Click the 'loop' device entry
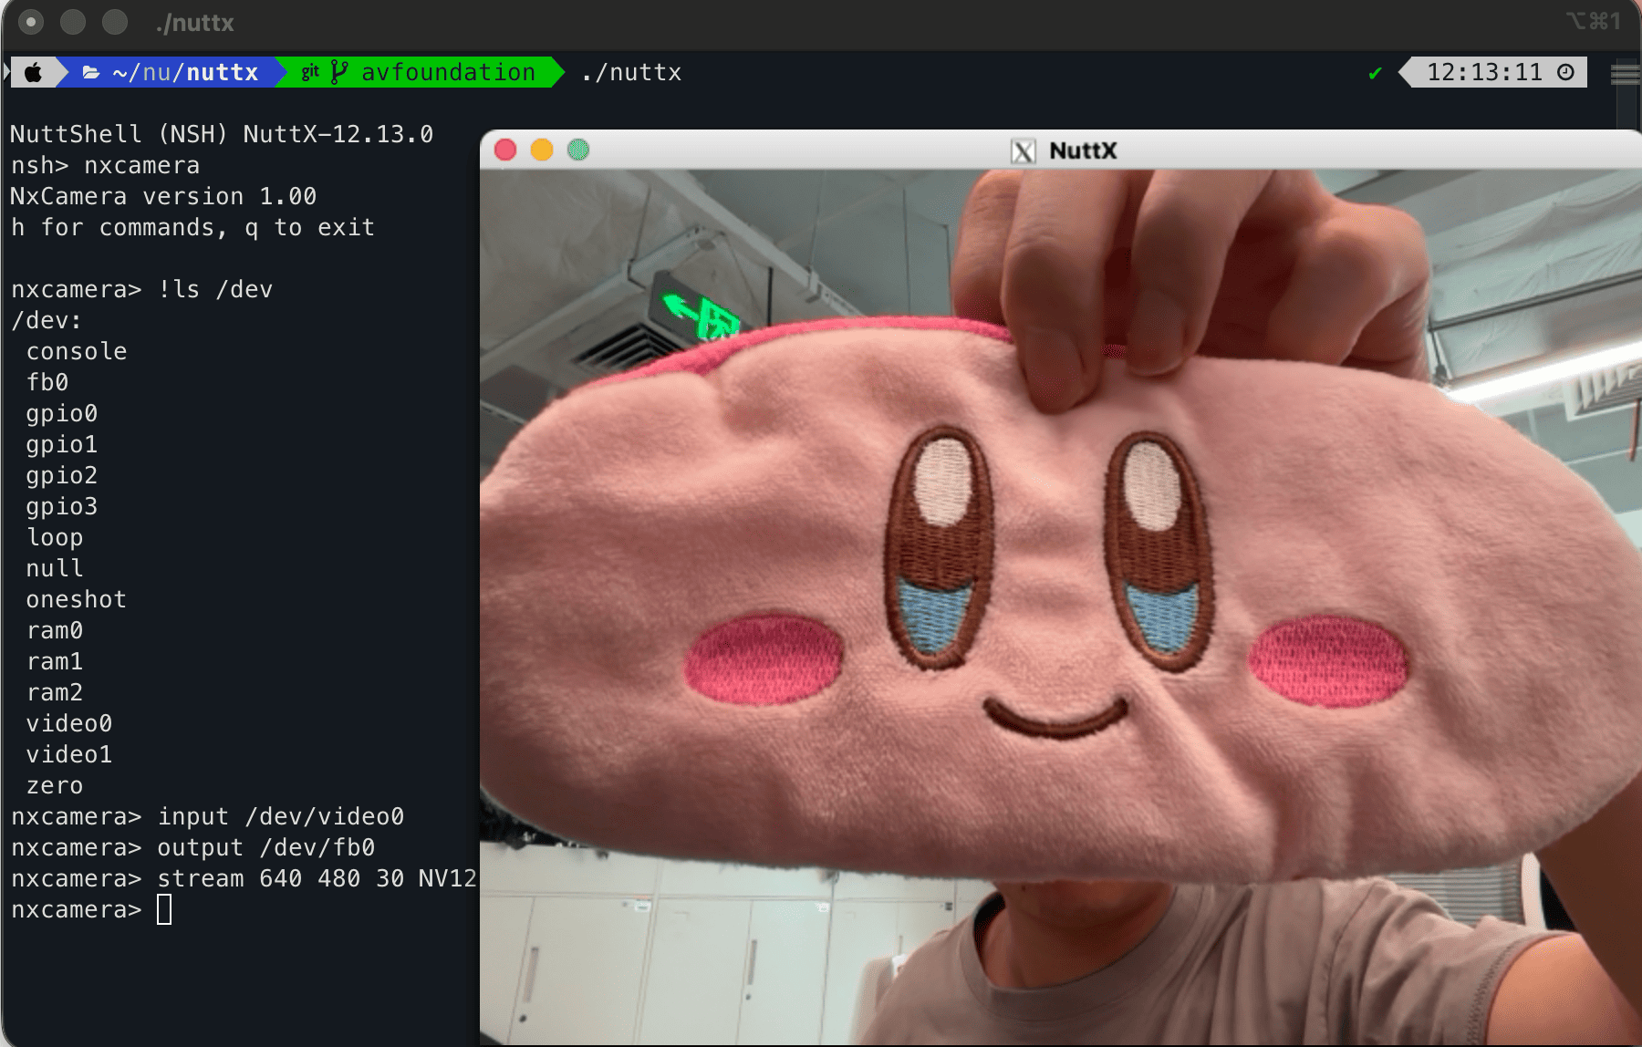This screenshot has height=1047, width=1642. tap(55, 537)
